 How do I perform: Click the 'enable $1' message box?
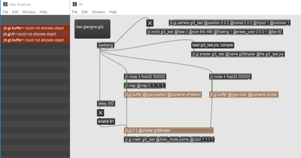pyautogui.click(x=106, y=121)
